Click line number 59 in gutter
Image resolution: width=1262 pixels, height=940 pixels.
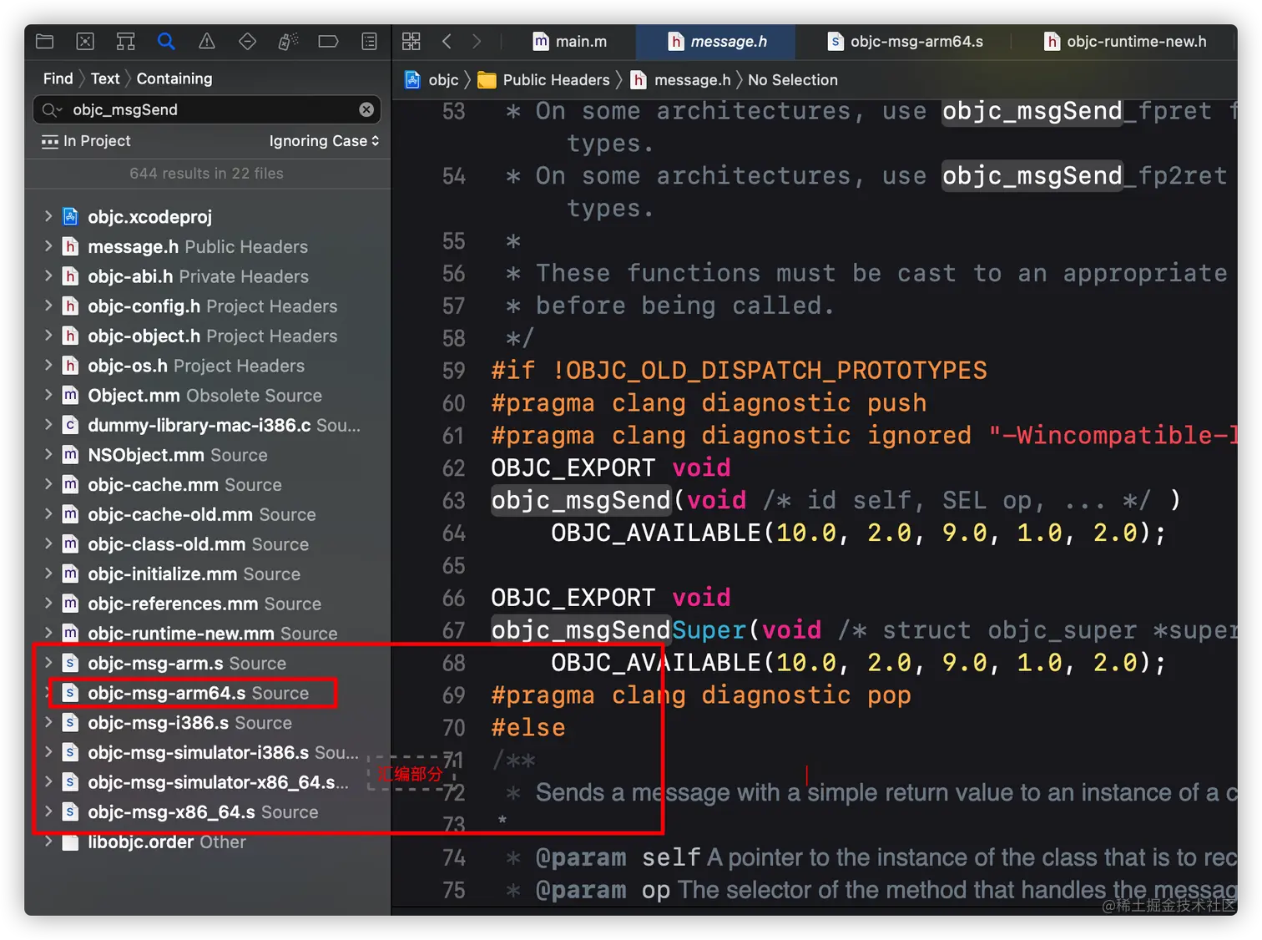pos(453,371)
